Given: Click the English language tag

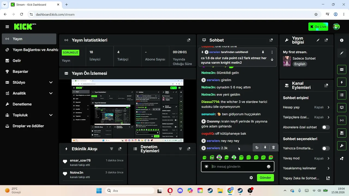Looking at the screenshot, I should point(300,64).
